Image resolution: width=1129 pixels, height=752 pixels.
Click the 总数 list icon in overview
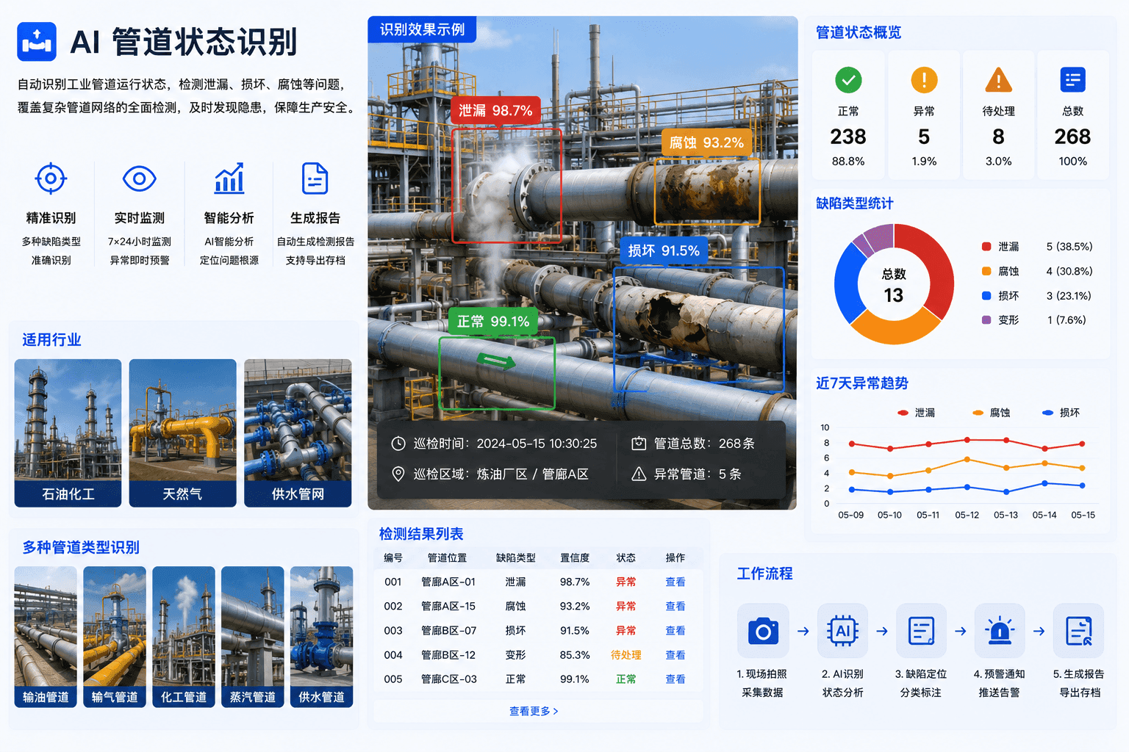click(1073, 80)
